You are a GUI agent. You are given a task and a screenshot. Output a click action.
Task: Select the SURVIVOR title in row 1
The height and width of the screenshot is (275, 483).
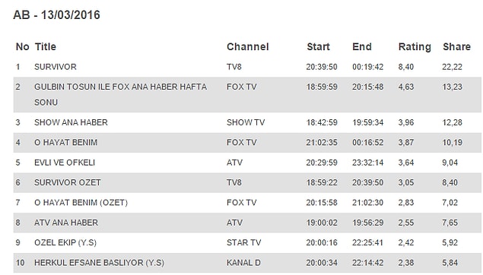click(x=55, y=67)
